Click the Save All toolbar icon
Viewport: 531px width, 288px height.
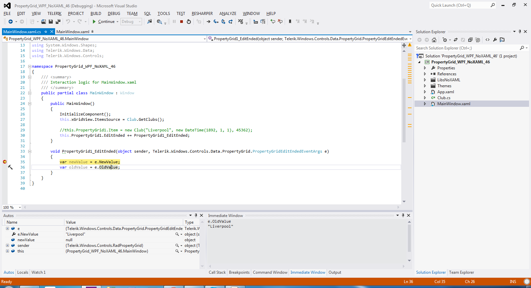pos(58,22)
